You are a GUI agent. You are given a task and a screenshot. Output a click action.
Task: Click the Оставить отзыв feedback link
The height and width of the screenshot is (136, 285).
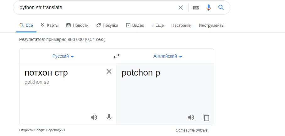(191, 130)
